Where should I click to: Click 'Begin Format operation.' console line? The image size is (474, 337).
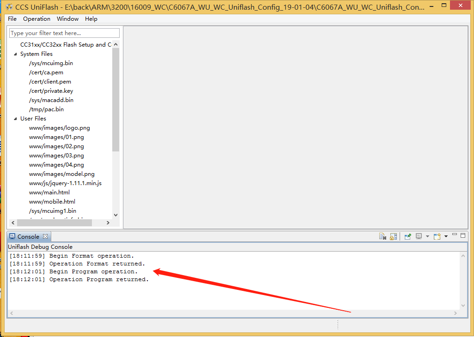point(72,256)
